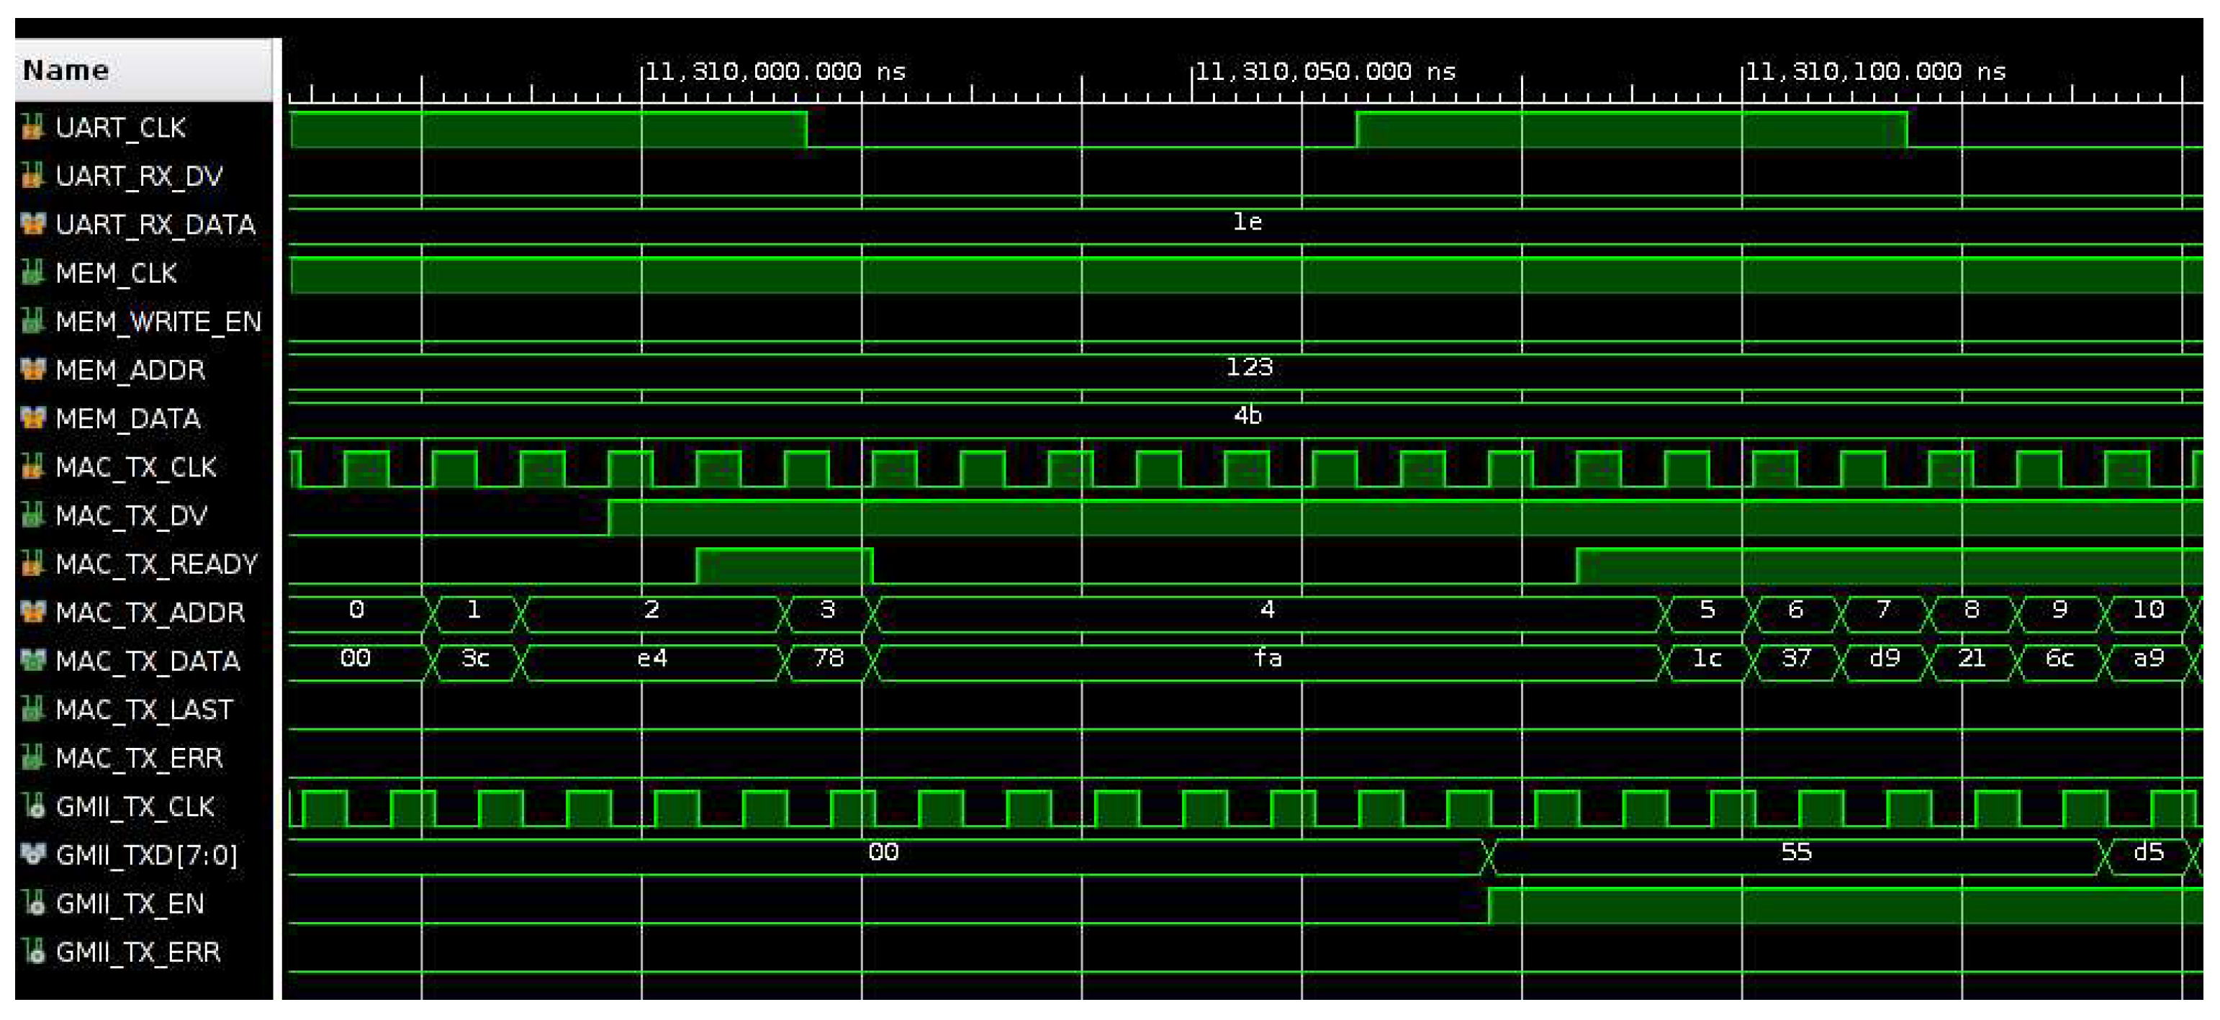
Task: Click the GMII_TX_CLK output signal icon
Action: pos(32,806)
